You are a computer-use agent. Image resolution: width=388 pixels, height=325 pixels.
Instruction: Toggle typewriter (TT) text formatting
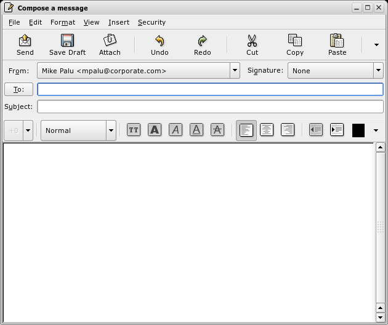coord(134,130)
